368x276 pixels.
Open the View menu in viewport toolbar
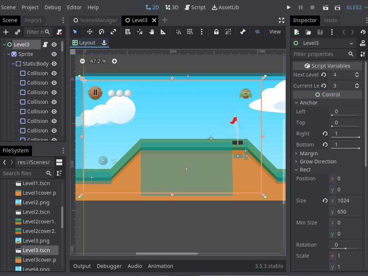pyautogui.click(x=275, y=32)
